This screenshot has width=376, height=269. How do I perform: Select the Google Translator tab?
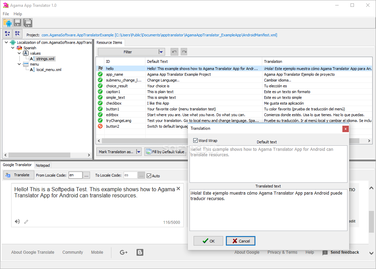(17, 165)
